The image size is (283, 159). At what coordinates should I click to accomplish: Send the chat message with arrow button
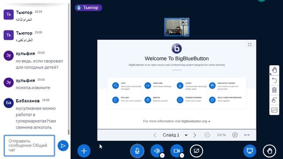tap(63, 146)
